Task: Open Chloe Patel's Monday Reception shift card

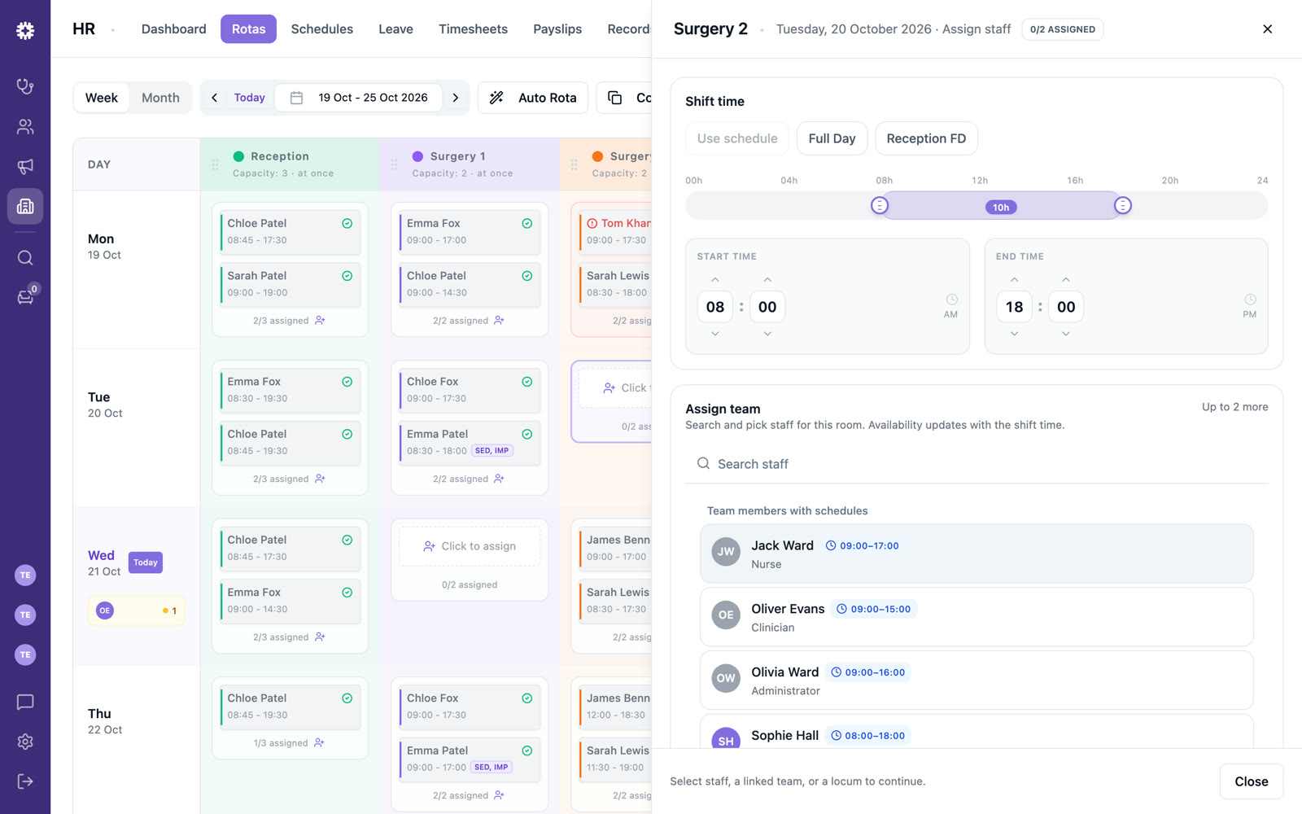Action: (x=291, y=231)
